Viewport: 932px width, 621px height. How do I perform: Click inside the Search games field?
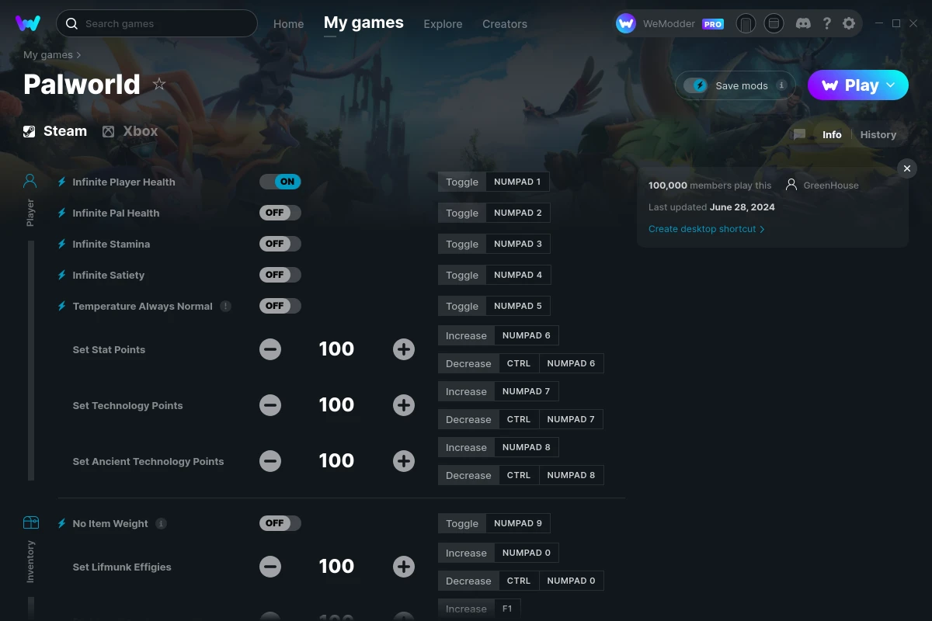[x=155, y=23]
